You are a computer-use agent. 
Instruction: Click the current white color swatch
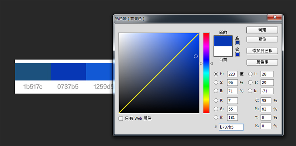click(223, 51)
